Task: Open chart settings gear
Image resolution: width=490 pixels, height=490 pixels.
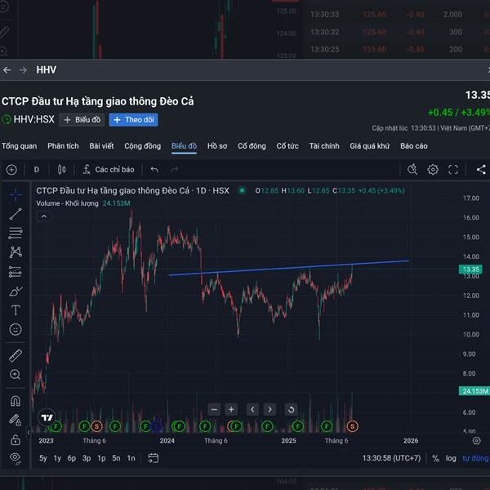Action: click(433, 170)
